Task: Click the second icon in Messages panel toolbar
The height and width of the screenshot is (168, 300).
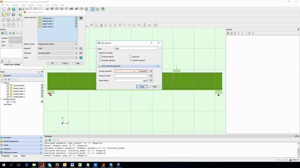Action: (x=50, y=140)
